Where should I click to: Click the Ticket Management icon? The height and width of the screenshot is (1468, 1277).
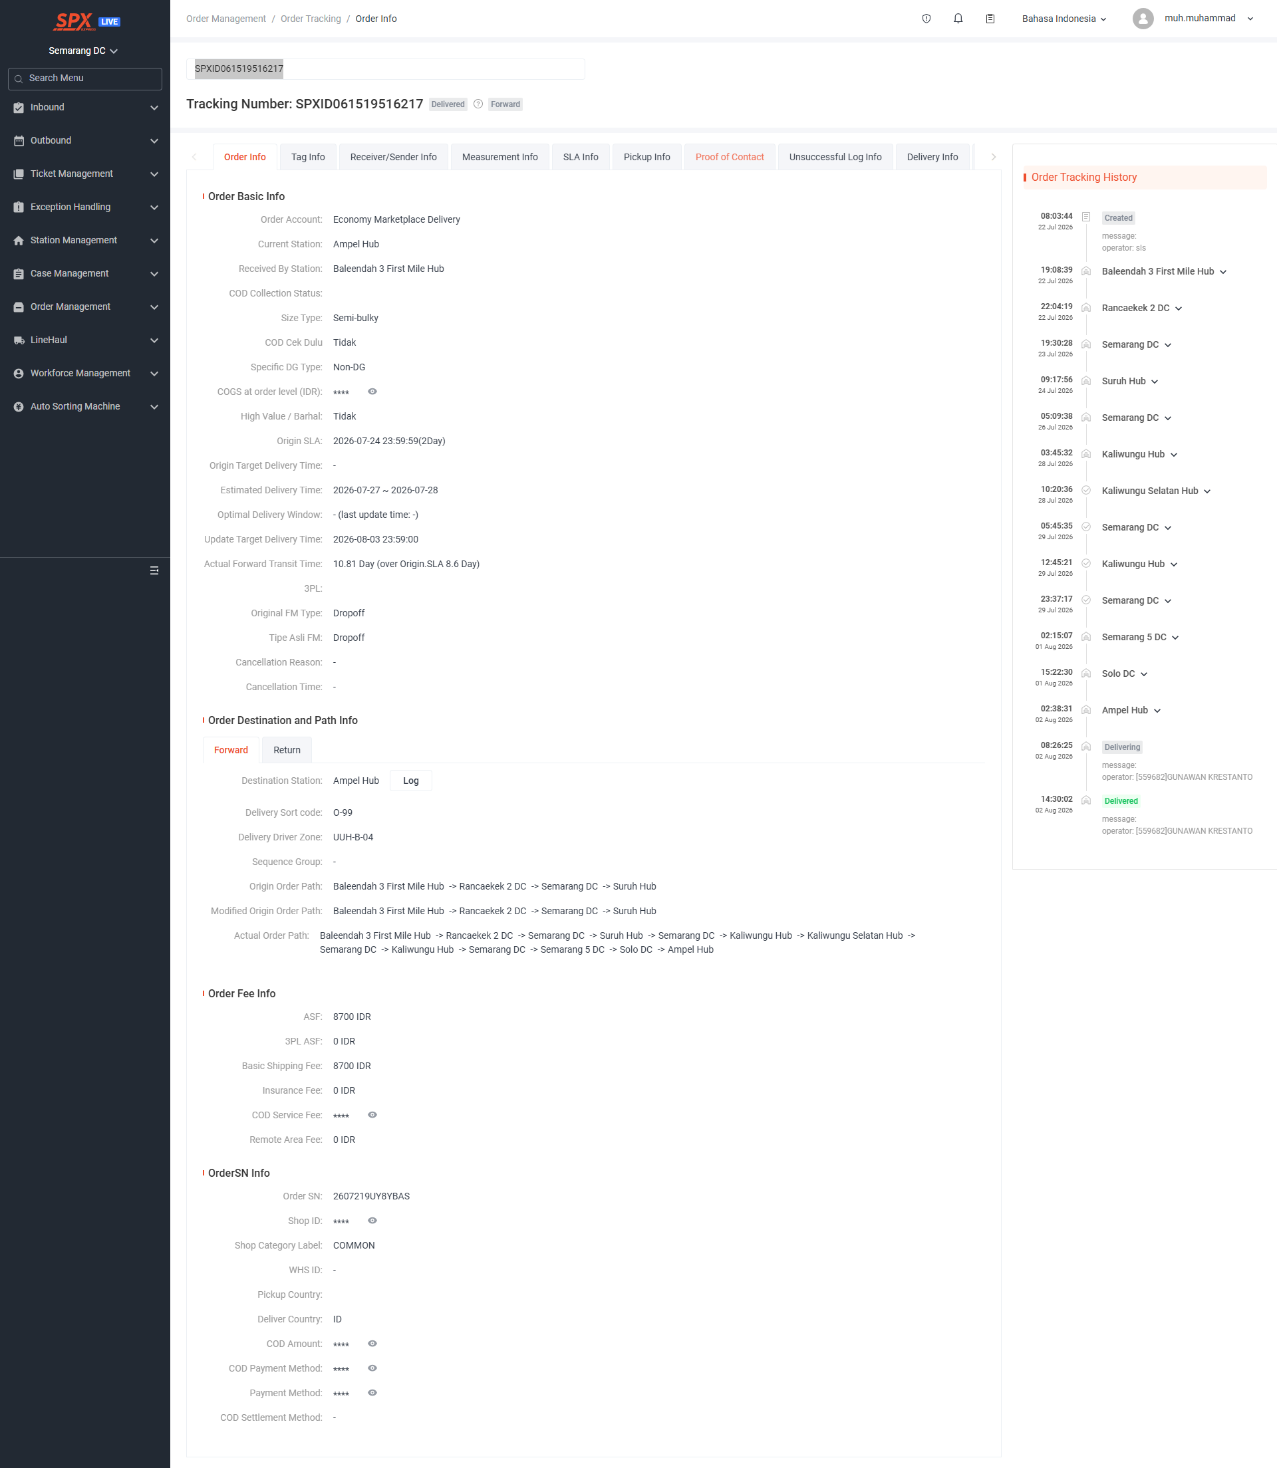tap(19, 174)
